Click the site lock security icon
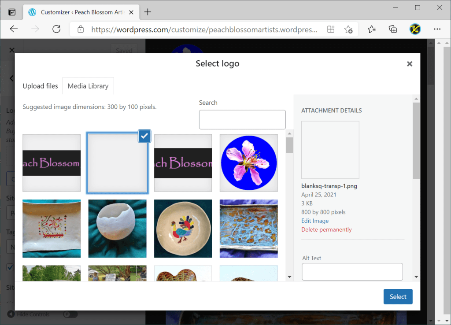 click(x=81, y=30)
